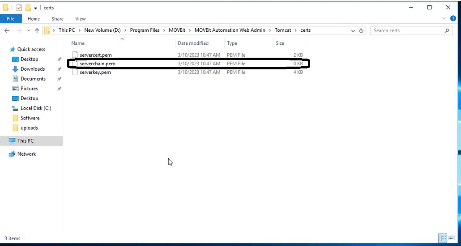
Task: Click This PC in the address breadcrumb
Action: click(x=67, y=30)
